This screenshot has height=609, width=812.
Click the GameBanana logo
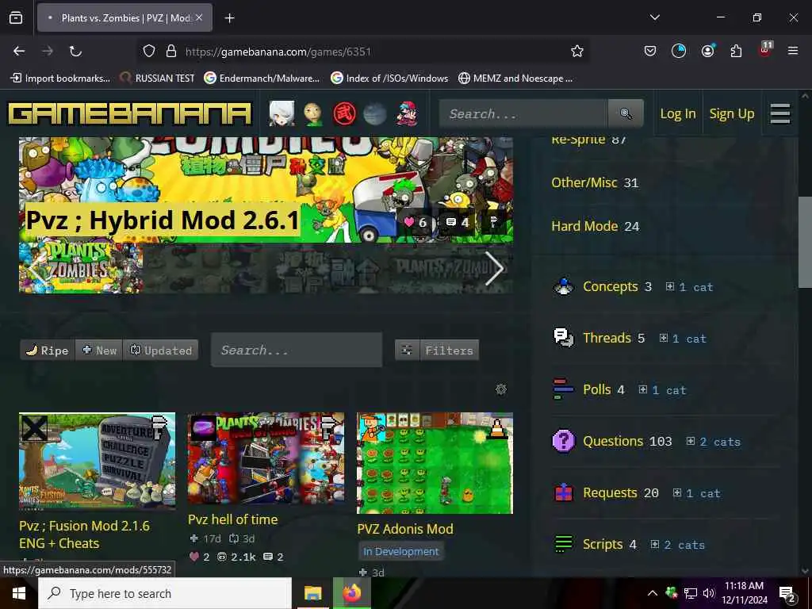pyautogui.click(x=130, y=114)
